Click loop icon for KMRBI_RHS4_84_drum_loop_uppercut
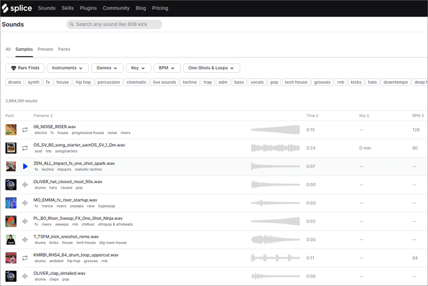The width and height of the screenshot is (428, 286). [25, 258]
